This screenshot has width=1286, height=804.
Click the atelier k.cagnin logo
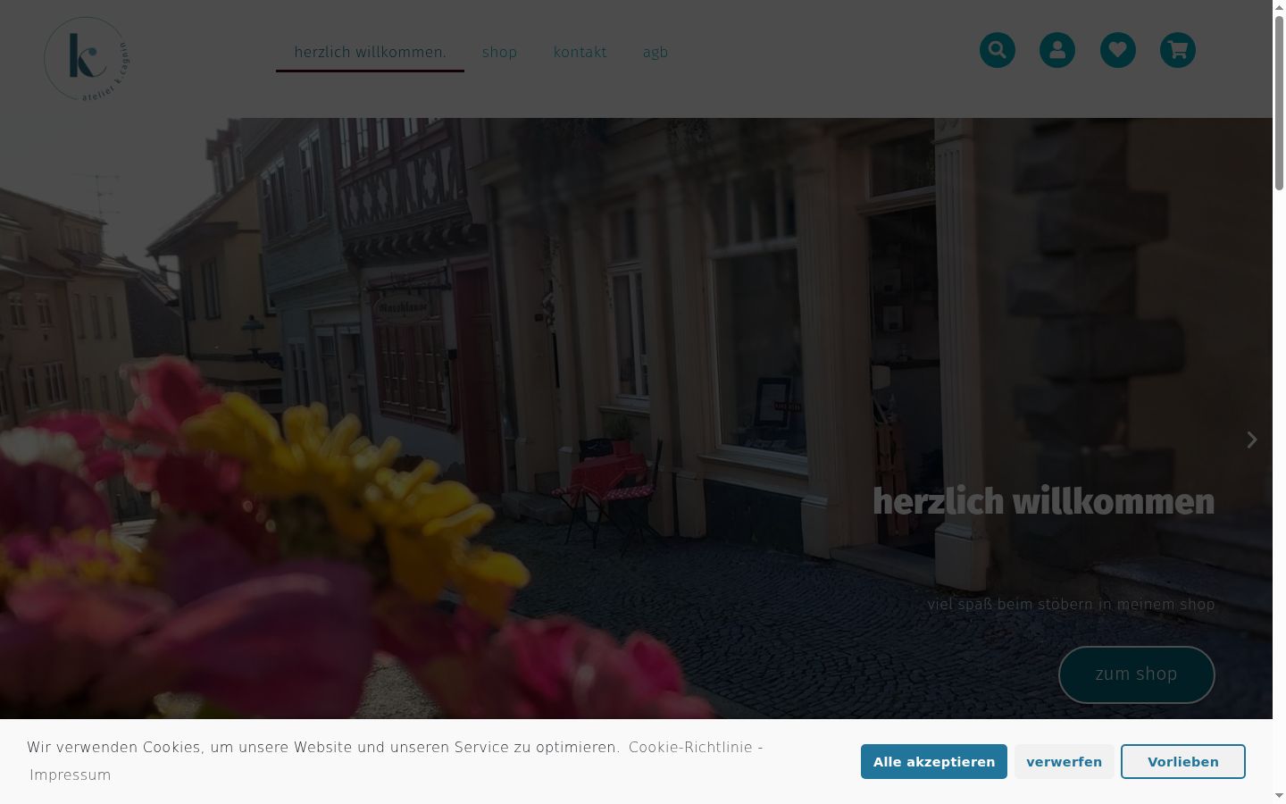[x=86, y=59]
